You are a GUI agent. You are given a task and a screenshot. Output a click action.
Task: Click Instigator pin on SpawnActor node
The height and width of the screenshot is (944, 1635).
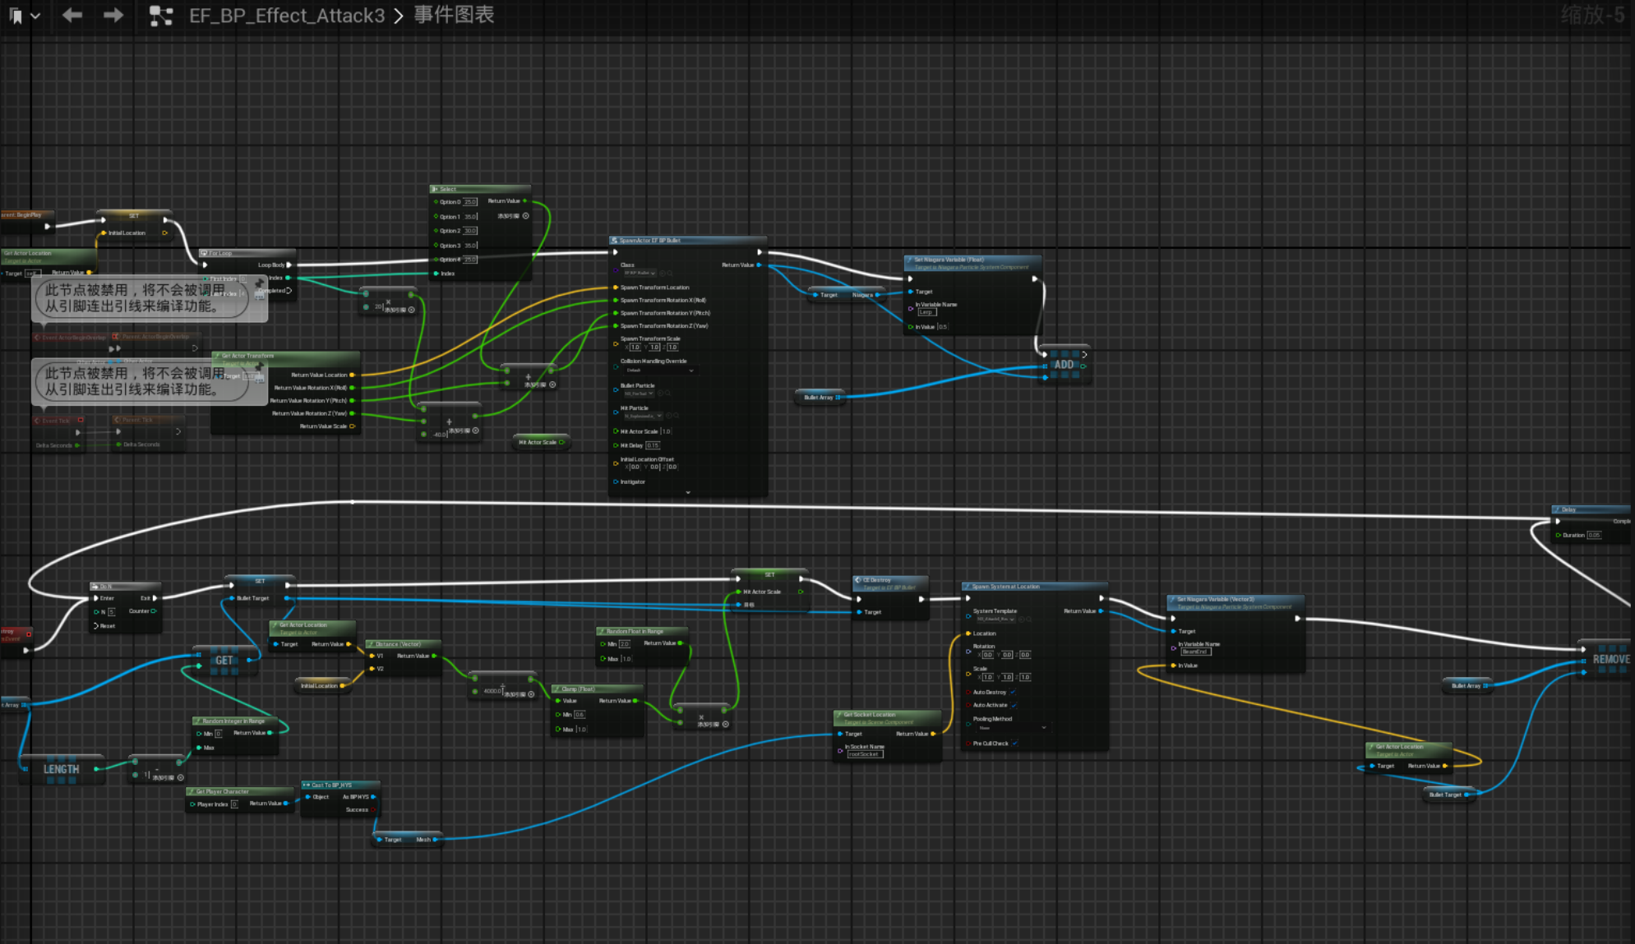click(615, 481)
